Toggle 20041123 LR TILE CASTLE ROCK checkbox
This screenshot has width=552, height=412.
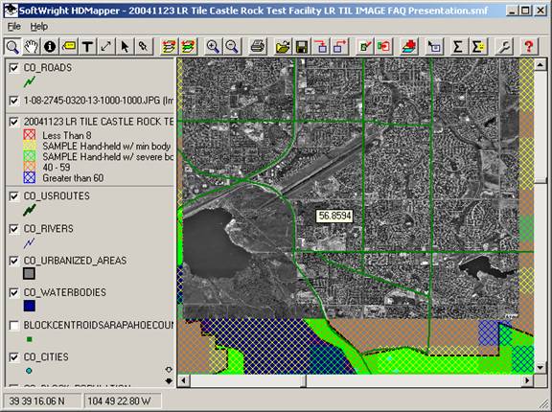13,122
